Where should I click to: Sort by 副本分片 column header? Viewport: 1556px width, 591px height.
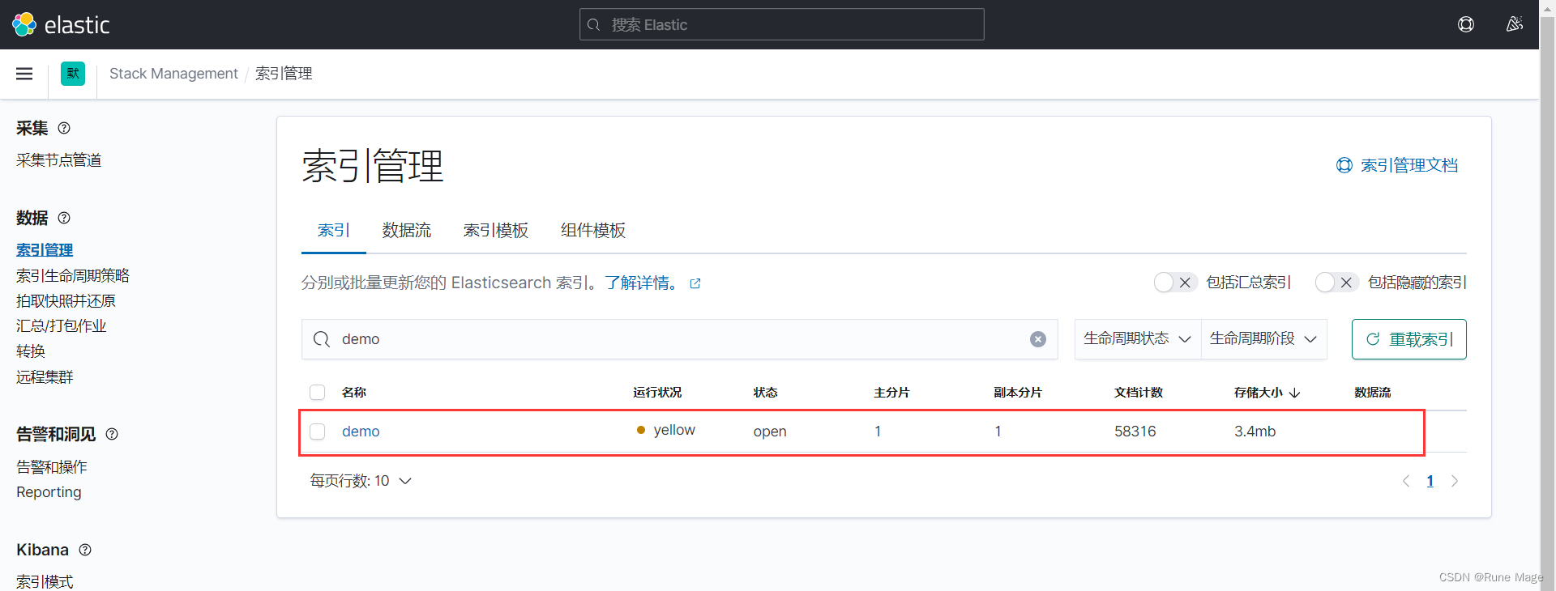coord(1018,393)
